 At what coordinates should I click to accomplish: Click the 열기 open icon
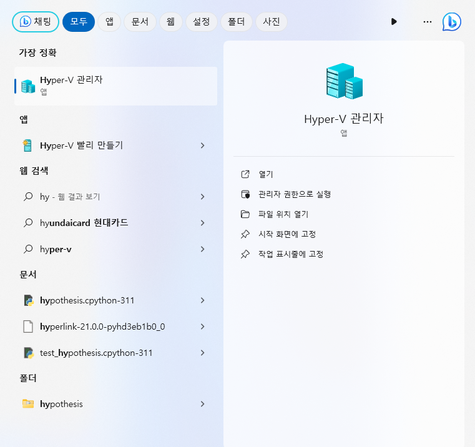coord(245,174)
